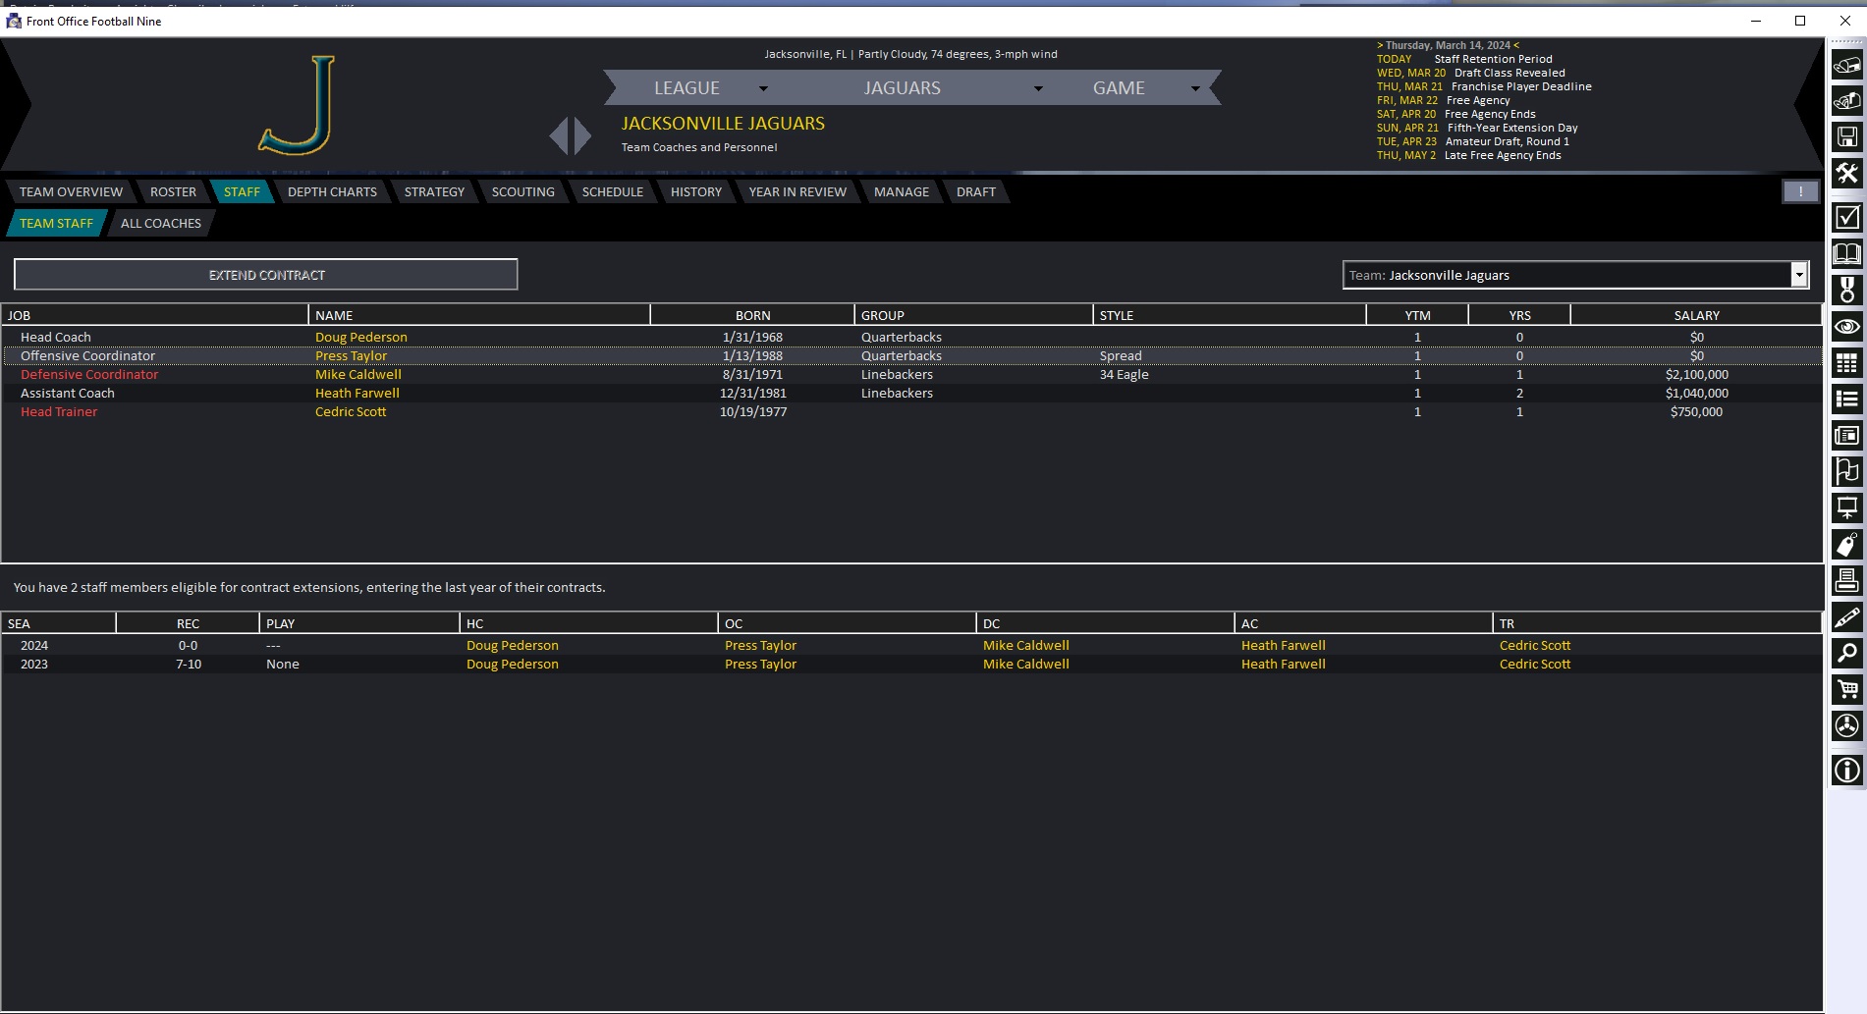Click the three-spoke circle icon in sidebar
This screenshot has width=1867, height=1014.
[1846, 725]
